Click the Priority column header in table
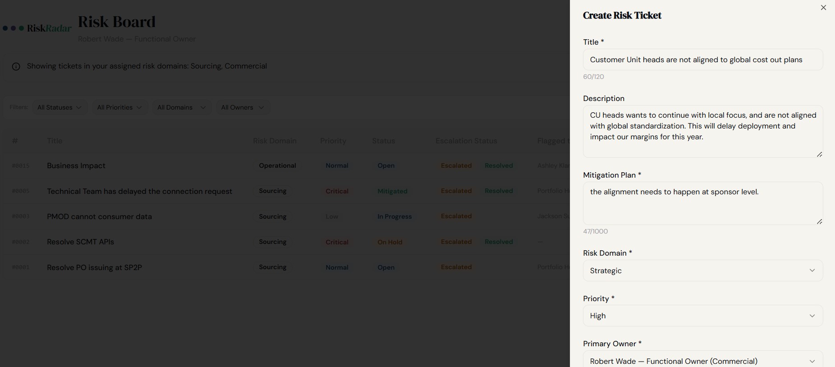Screen dimensions: 835x367 coord(333,141)
